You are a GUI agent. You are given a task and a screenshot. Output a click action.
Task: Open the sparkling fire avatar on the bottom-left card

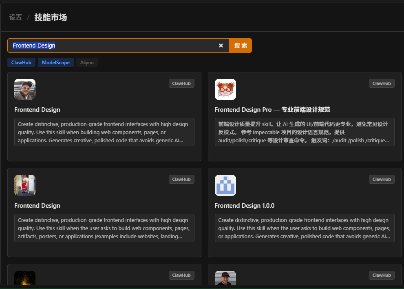pos(25,278)
